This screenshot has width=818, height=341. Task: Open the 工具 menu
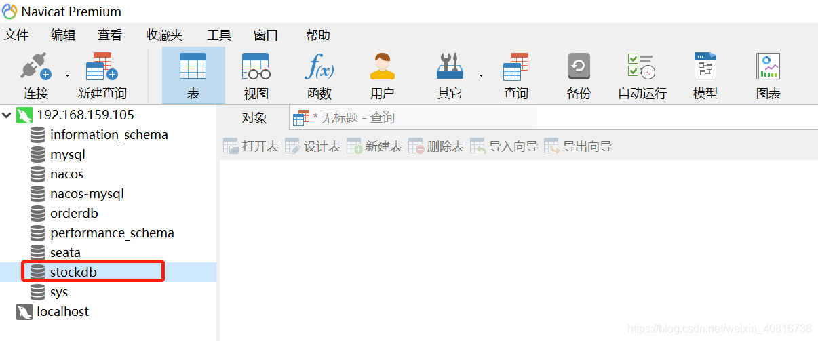[219, 35]
